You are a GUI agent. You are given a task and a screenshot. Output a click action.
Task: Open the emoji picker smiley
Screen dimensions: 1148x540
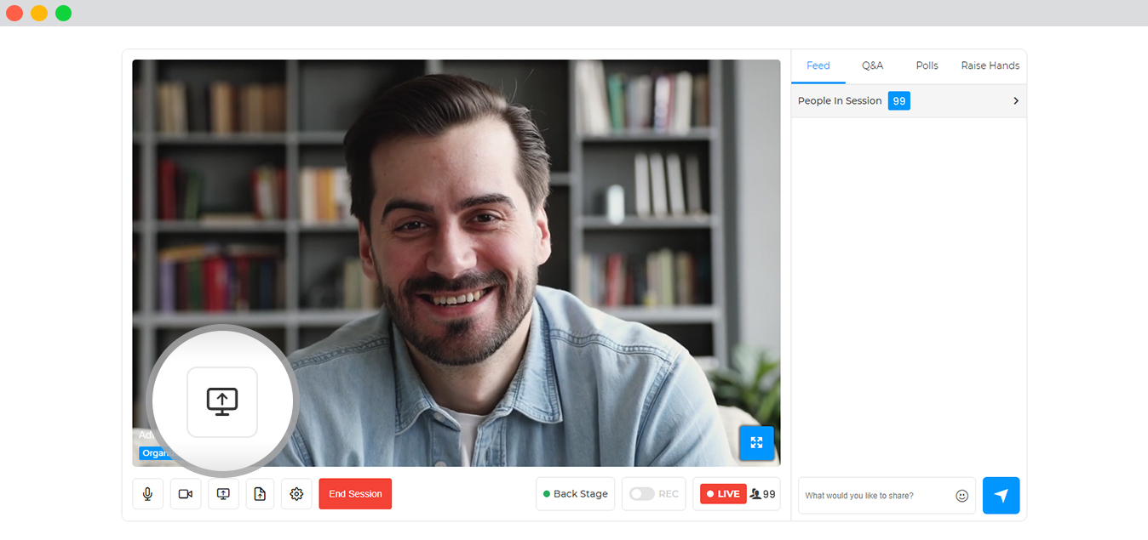click(x=962, y=496)
